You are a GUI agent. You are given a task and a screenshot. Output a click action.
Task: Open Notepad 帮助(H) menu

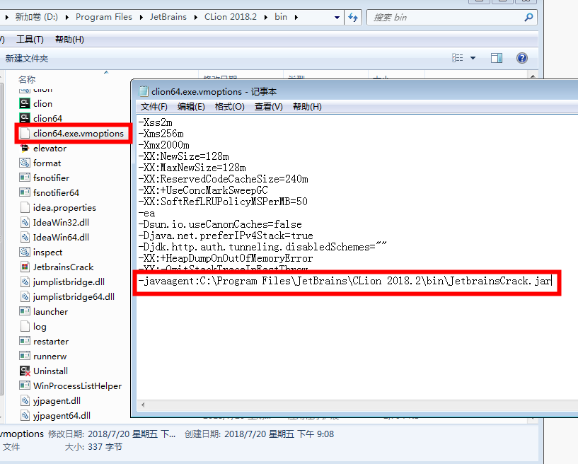tap(307, 107)
